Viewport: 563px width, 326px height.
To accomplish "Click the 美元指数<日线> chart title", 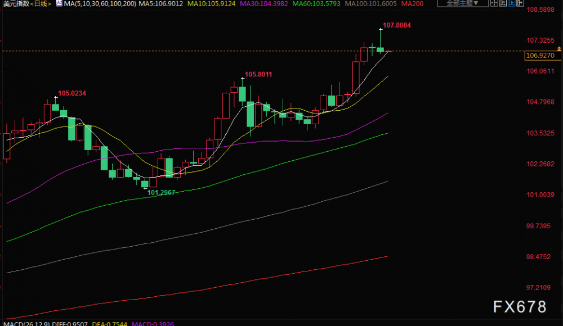I will [x=27, y=3].
